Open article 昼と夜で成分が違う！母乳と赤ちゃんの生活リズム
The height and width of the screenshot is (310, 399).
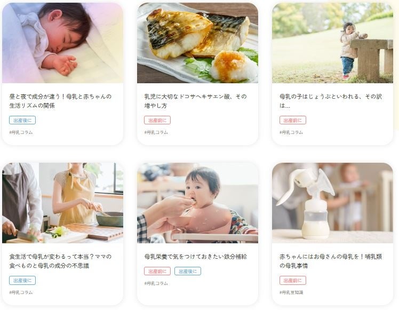click(60, 101)
